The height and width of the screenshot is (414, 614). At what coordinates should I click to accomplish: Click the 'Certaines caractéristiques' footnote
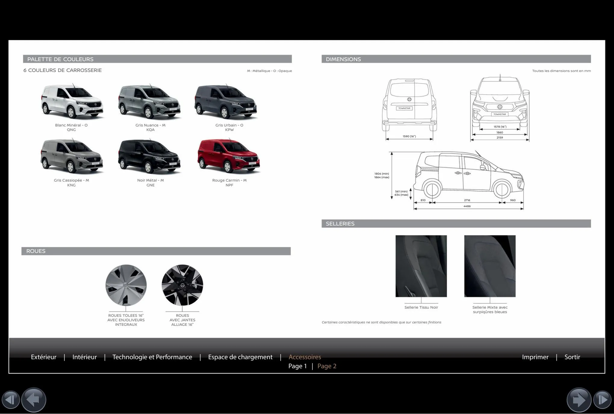click(381, 322)
